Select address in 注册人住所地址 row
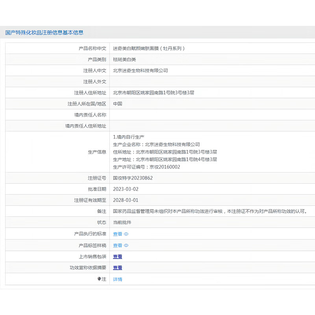This screenshot has width=315, height=315. tap(154, 93)
